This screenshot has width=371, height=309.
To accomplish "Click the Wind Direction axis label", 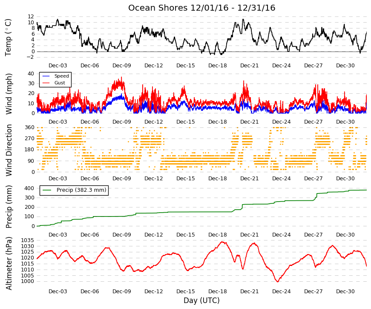I will coord(9,150).
